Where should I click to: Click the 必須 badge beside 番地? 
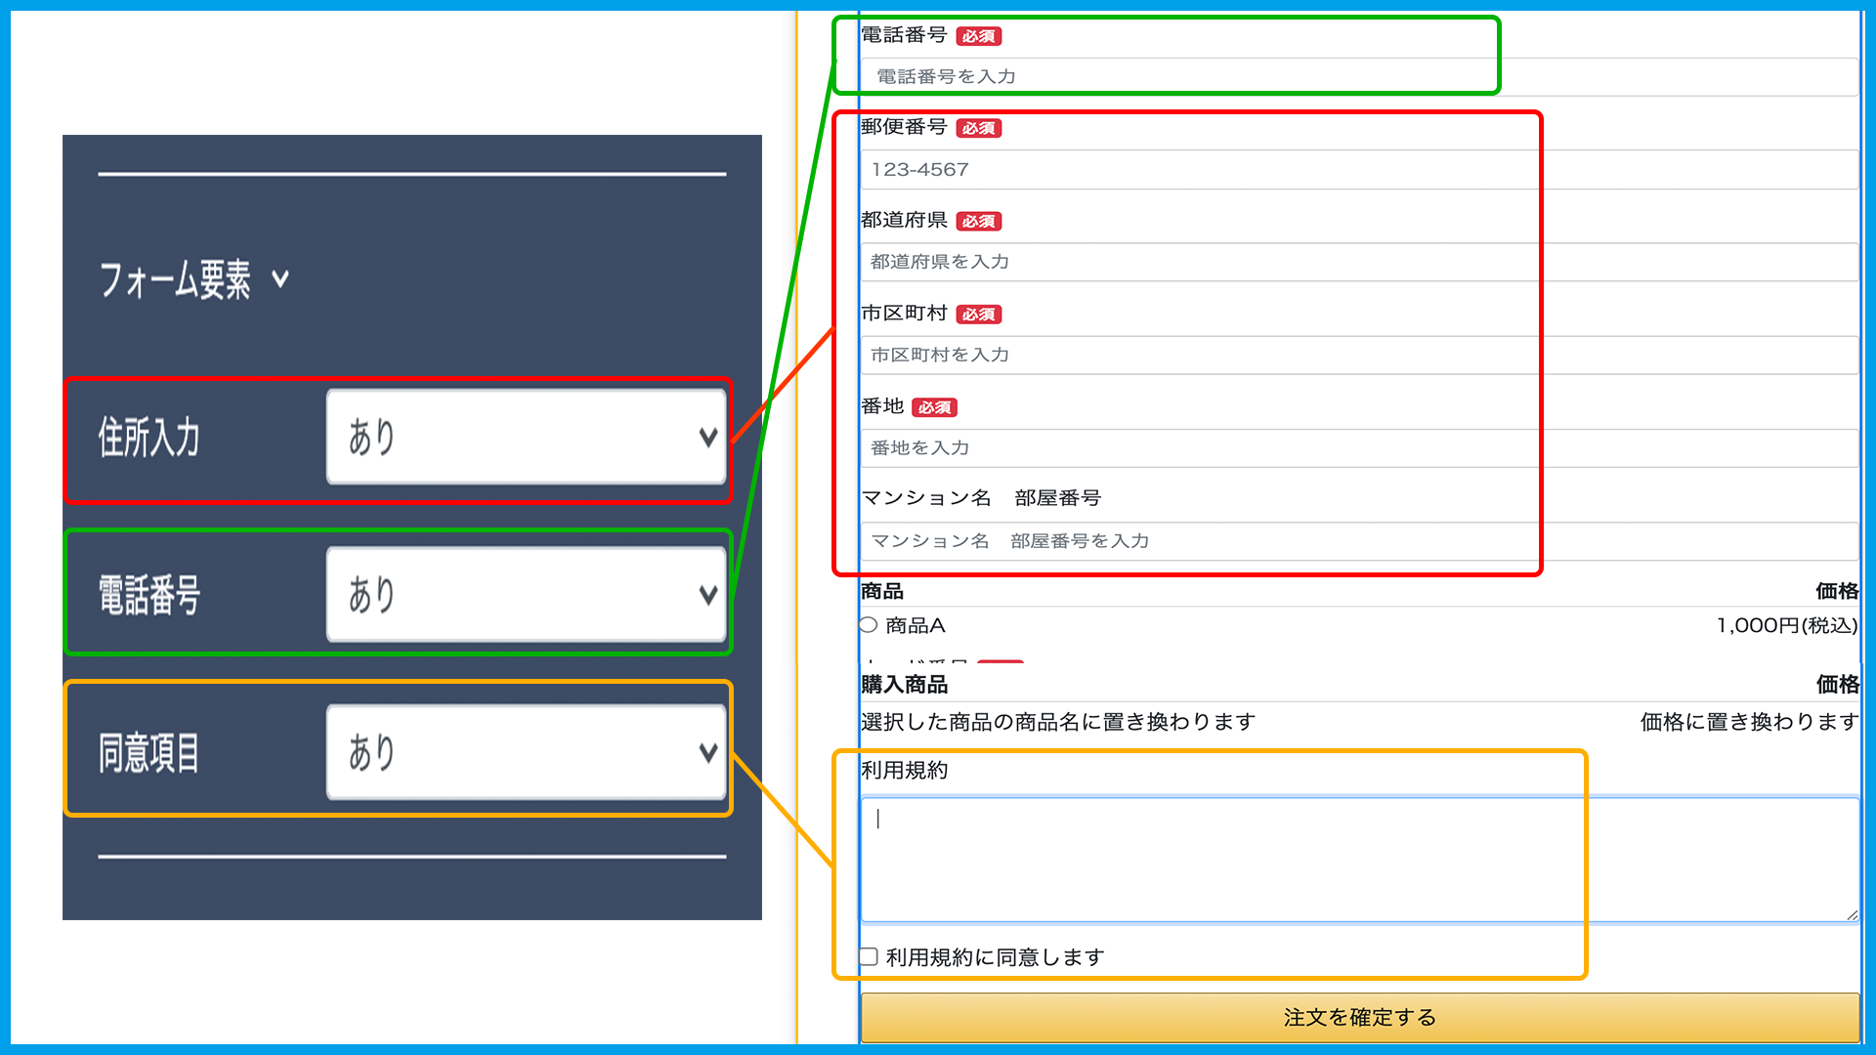(x=934, y=407)
